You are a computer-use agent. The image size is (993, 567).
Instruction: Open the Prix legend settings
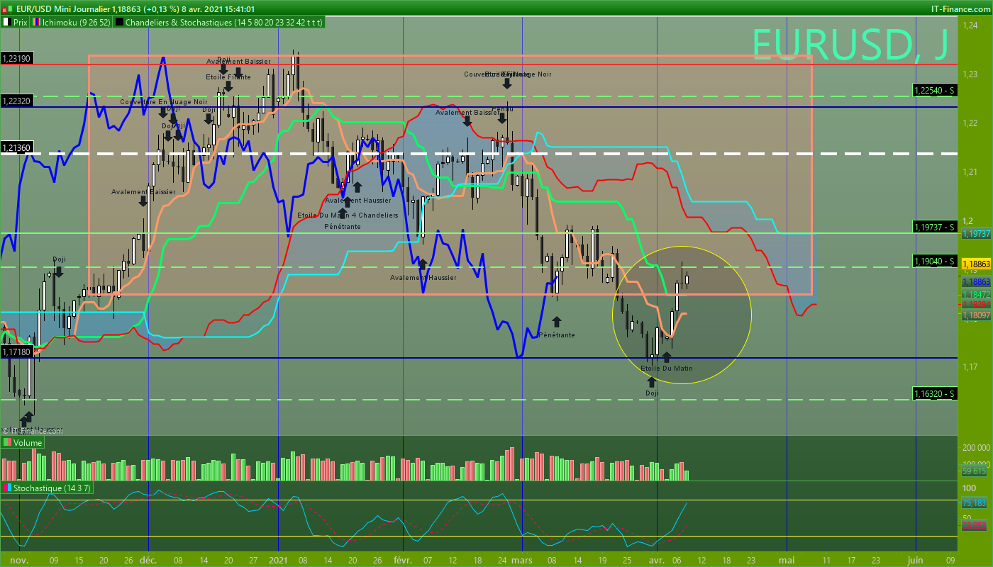click(x=15, y=22)
